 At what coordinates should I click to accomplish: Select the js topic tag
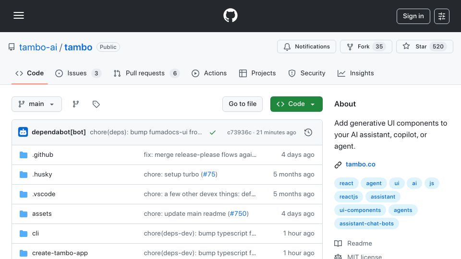(x=432, y=183)
